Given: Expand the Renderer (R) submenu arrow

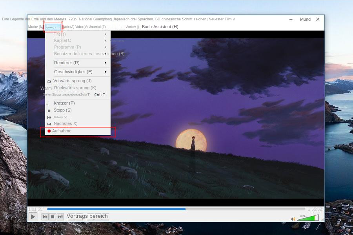Looking at the screenshot, I should pyautogui.click(x=106, y=63).
